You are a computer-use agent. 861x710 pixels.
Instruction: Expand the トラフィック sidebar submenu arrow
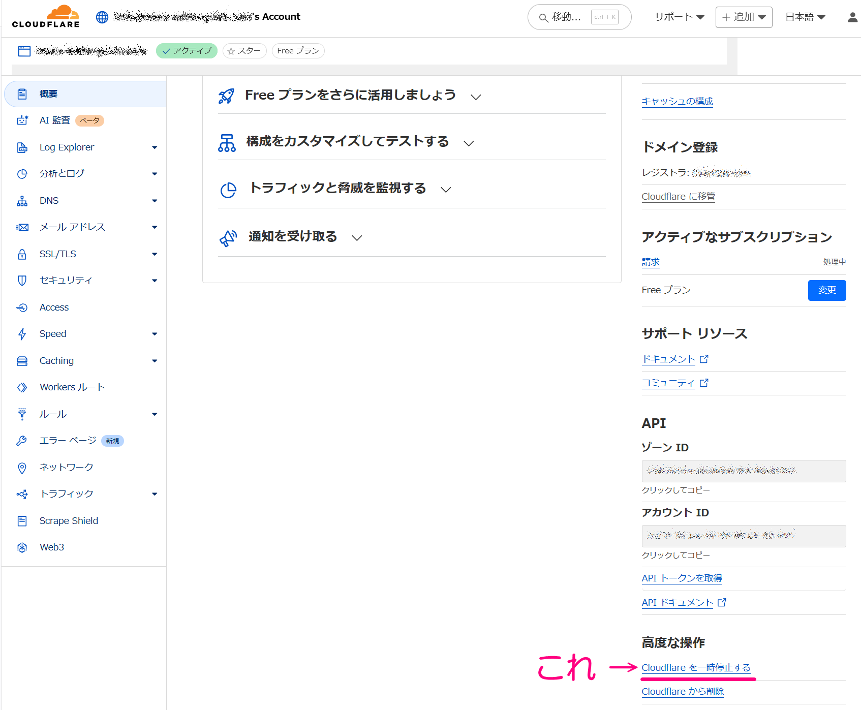(155, 494)
